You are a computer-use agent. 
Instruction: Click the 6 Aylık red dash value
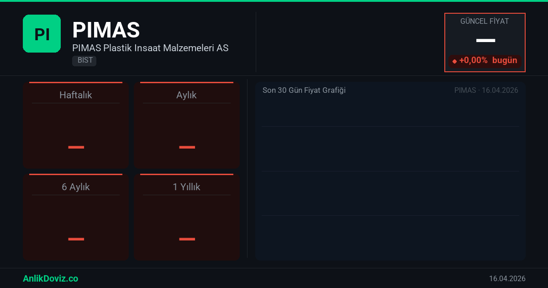(x=76, y=239)
